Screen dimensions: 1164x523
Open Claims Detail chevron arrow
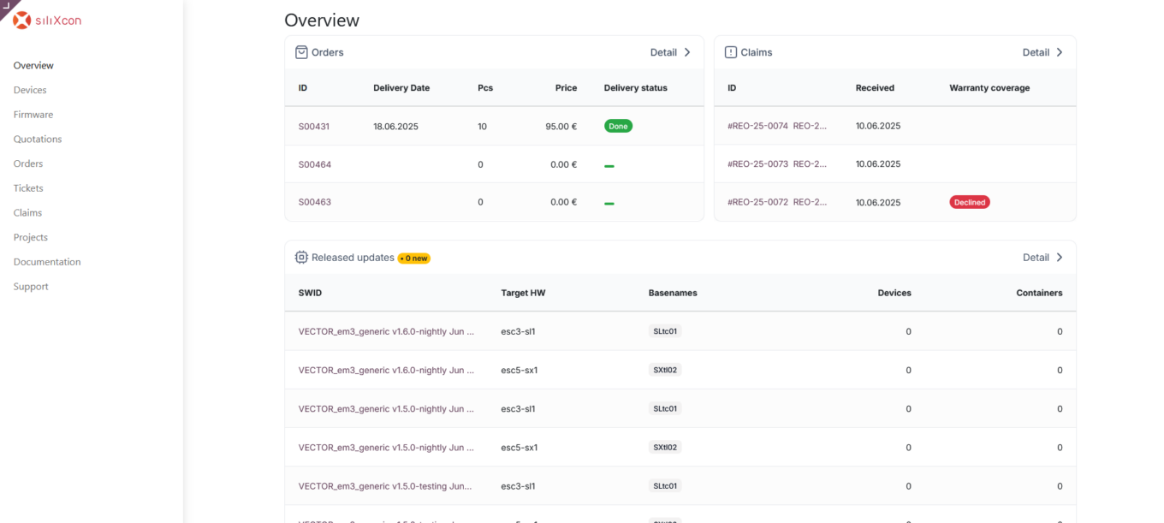click(x=1060, y=52)
